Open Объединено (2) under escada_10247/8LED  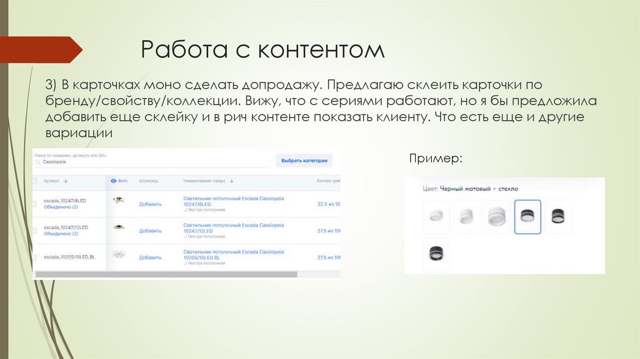61,207
